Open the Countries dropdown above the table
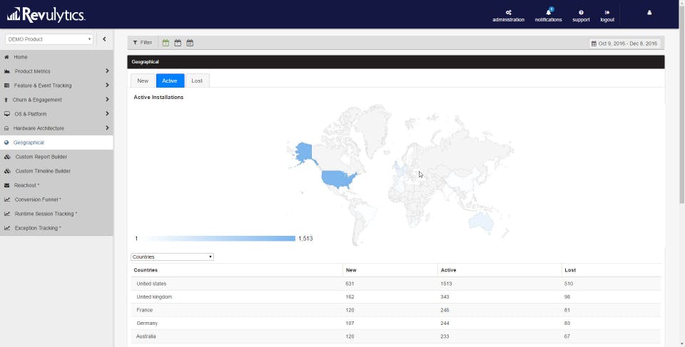Image resolution: width=685 pixels, height=347 pixels. [172, 257]
